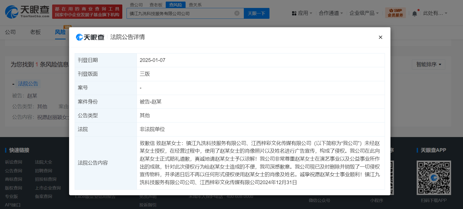Open the 智能排序 sort dropdown
This screenshot has width=463, height=209.
(428, 65)
